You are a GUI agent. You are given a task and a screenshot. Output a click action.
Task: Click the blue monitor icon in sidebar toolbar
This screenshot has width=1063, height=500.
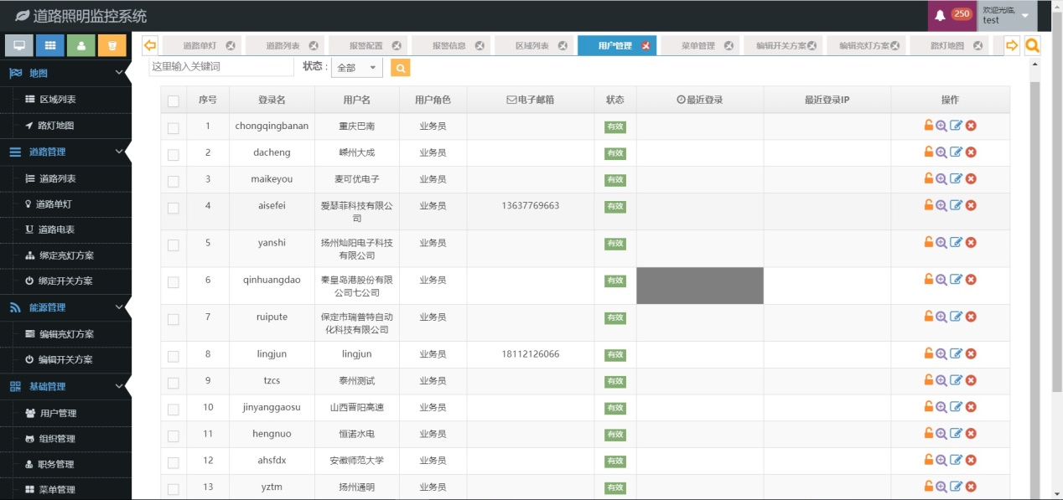click(19, 45)
